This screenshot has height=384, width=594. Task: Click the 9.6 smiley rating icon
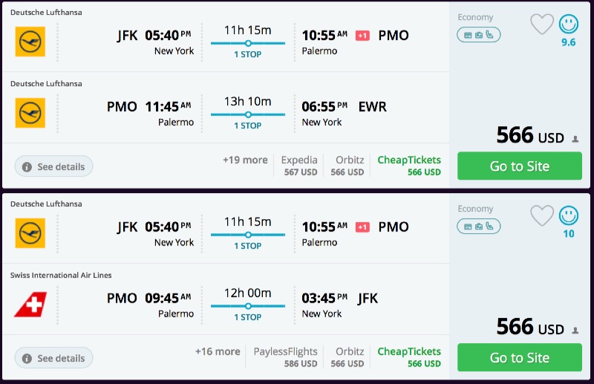pyautogui.click(x=569, y=25)
